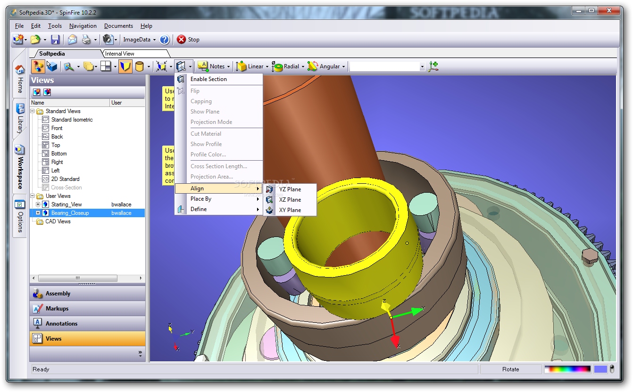Open the Notes dropdown arrow
The image size is (633, 392).
tap(228, 67)
